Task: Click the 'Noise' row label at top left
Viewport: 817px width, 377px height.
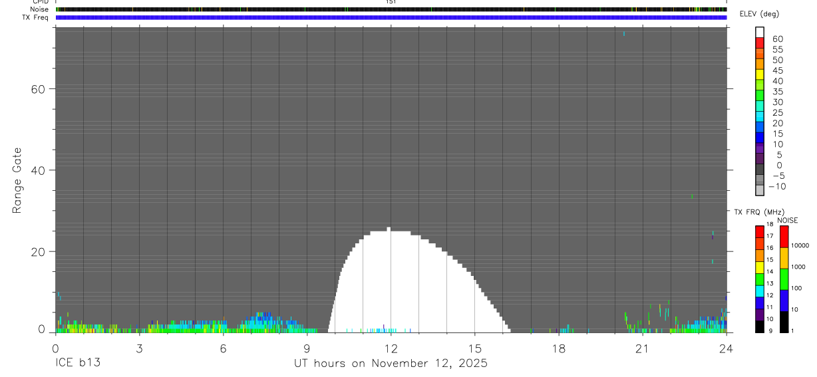Action: click(39, 9)
